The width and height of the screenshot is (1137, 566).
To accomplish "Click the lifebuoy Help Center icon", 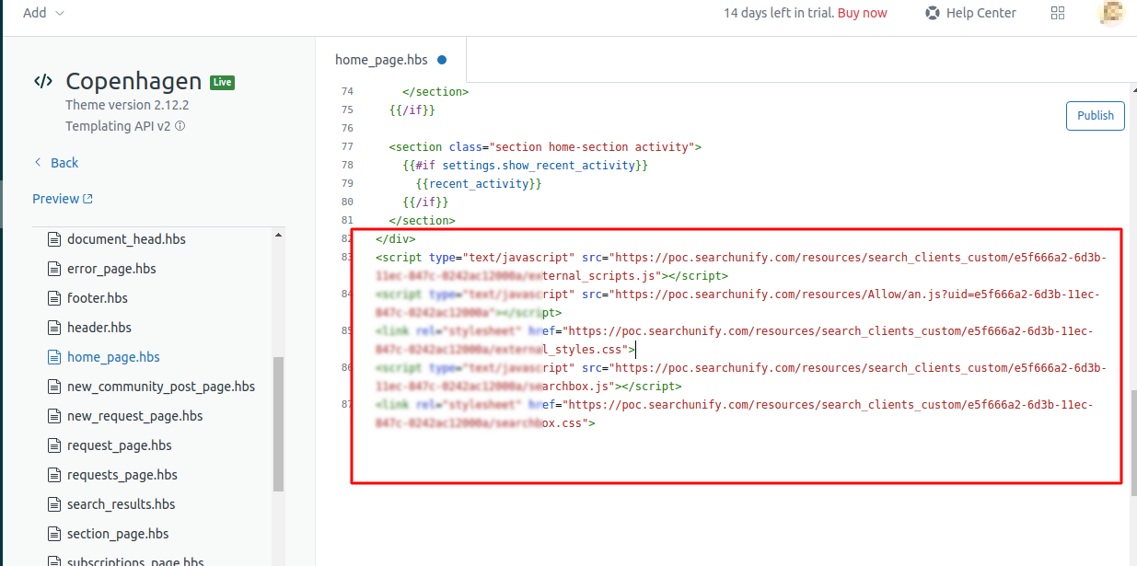I will pyautogui.click(x=932, y=13).
